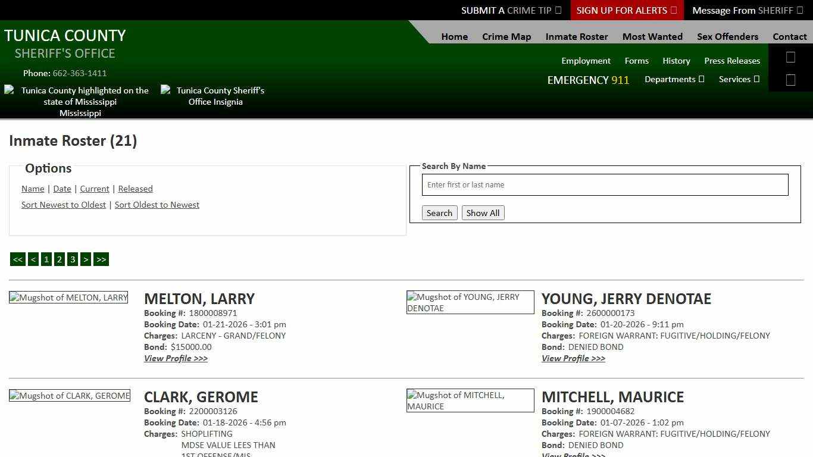Open the Sex Offenders section
The height and width of the screenshot is (457, 813).
click(x=727, y=36)
